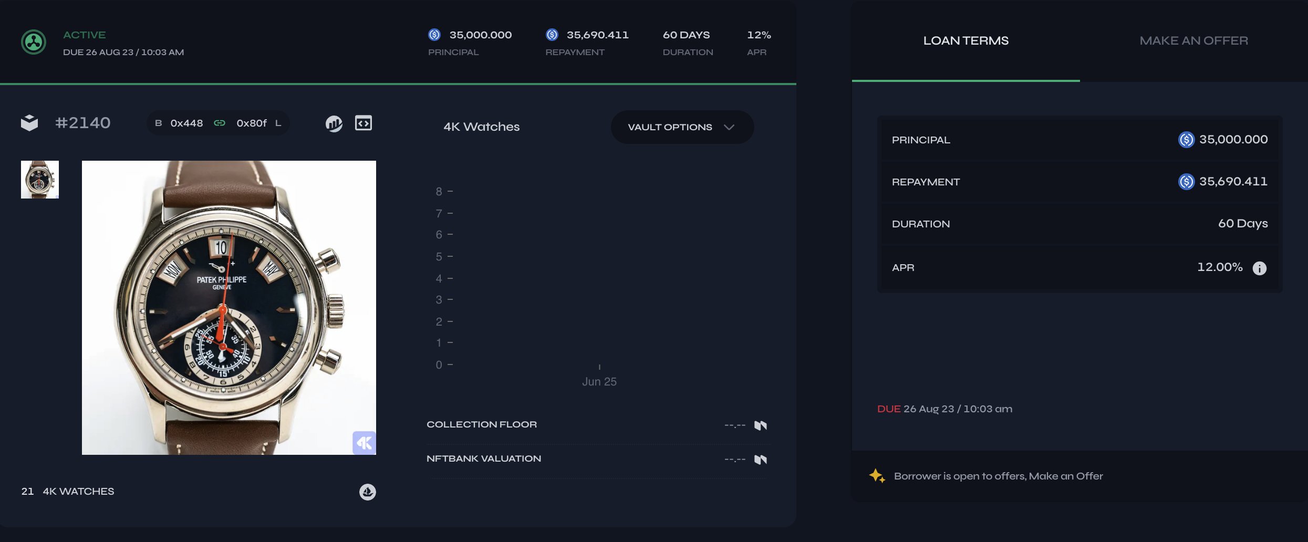Open borrower address 0x448

pos(186,123)
